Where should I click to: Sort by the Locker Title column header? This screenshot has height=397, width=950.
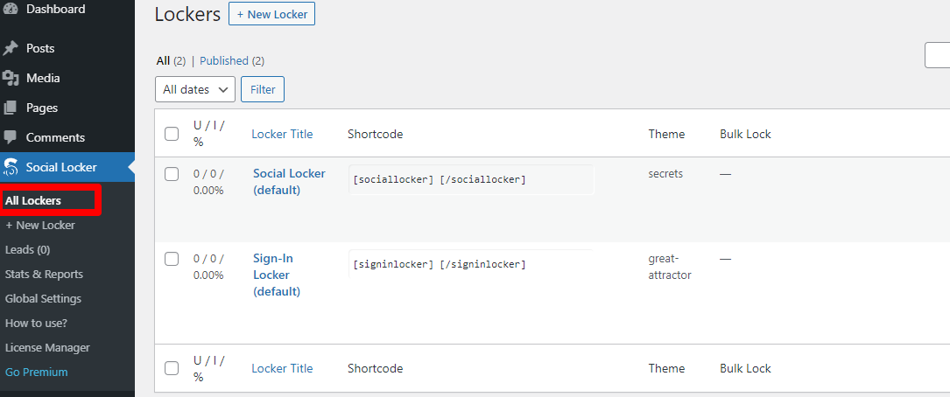pyautogui.click(x=282, y=134)
